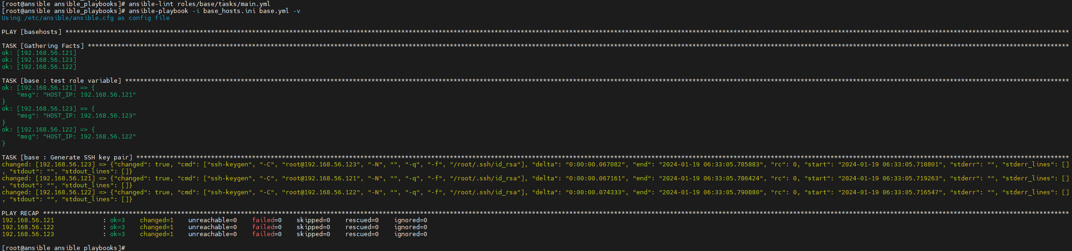This screenshot has width=1072, height=251.
Task: Click ok: [192.168.56.123] under Gathering Facts
Action: 39,59
